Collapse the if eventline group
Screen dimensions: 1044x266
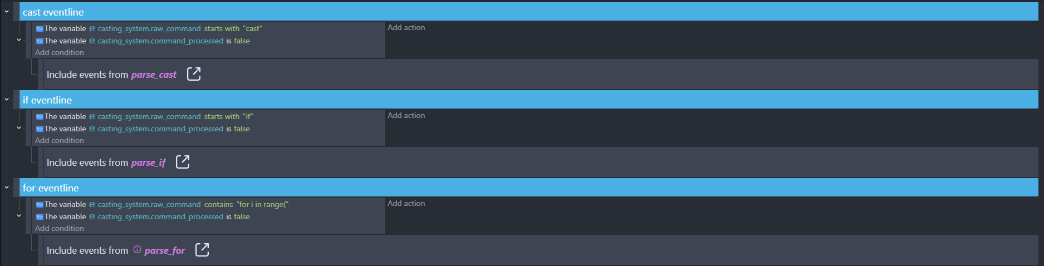(7, 100)
